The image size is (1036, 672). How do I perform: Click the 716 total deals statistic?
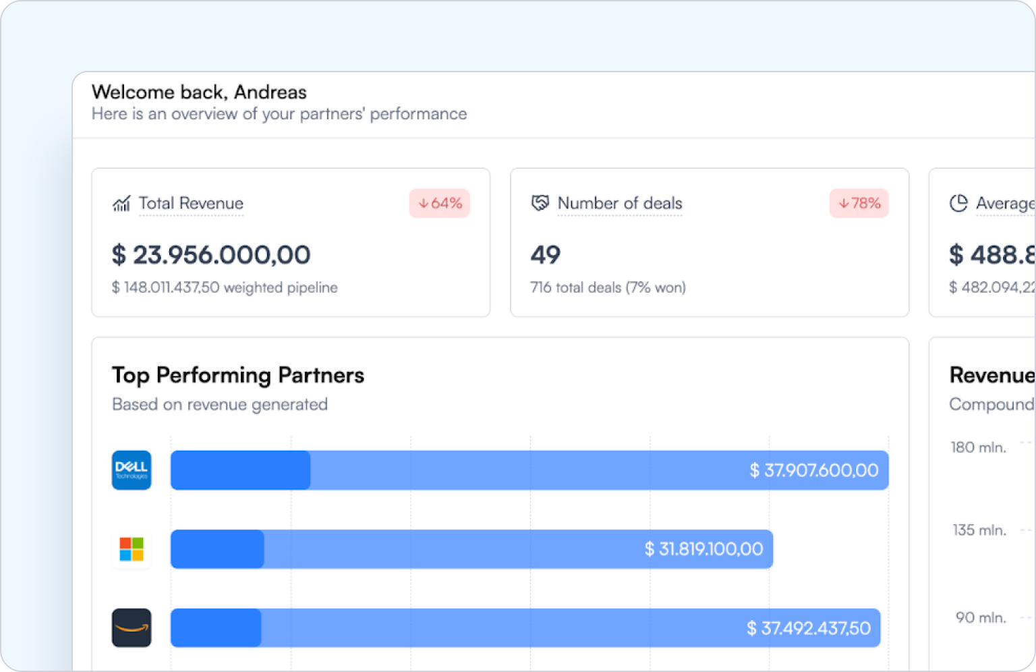pos(608,287)
